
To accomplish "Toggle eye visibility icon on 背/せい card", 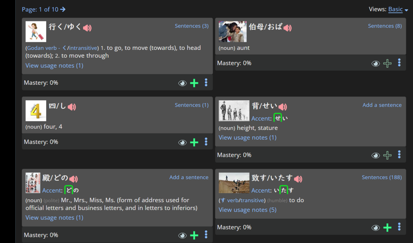I will [375, 156].
